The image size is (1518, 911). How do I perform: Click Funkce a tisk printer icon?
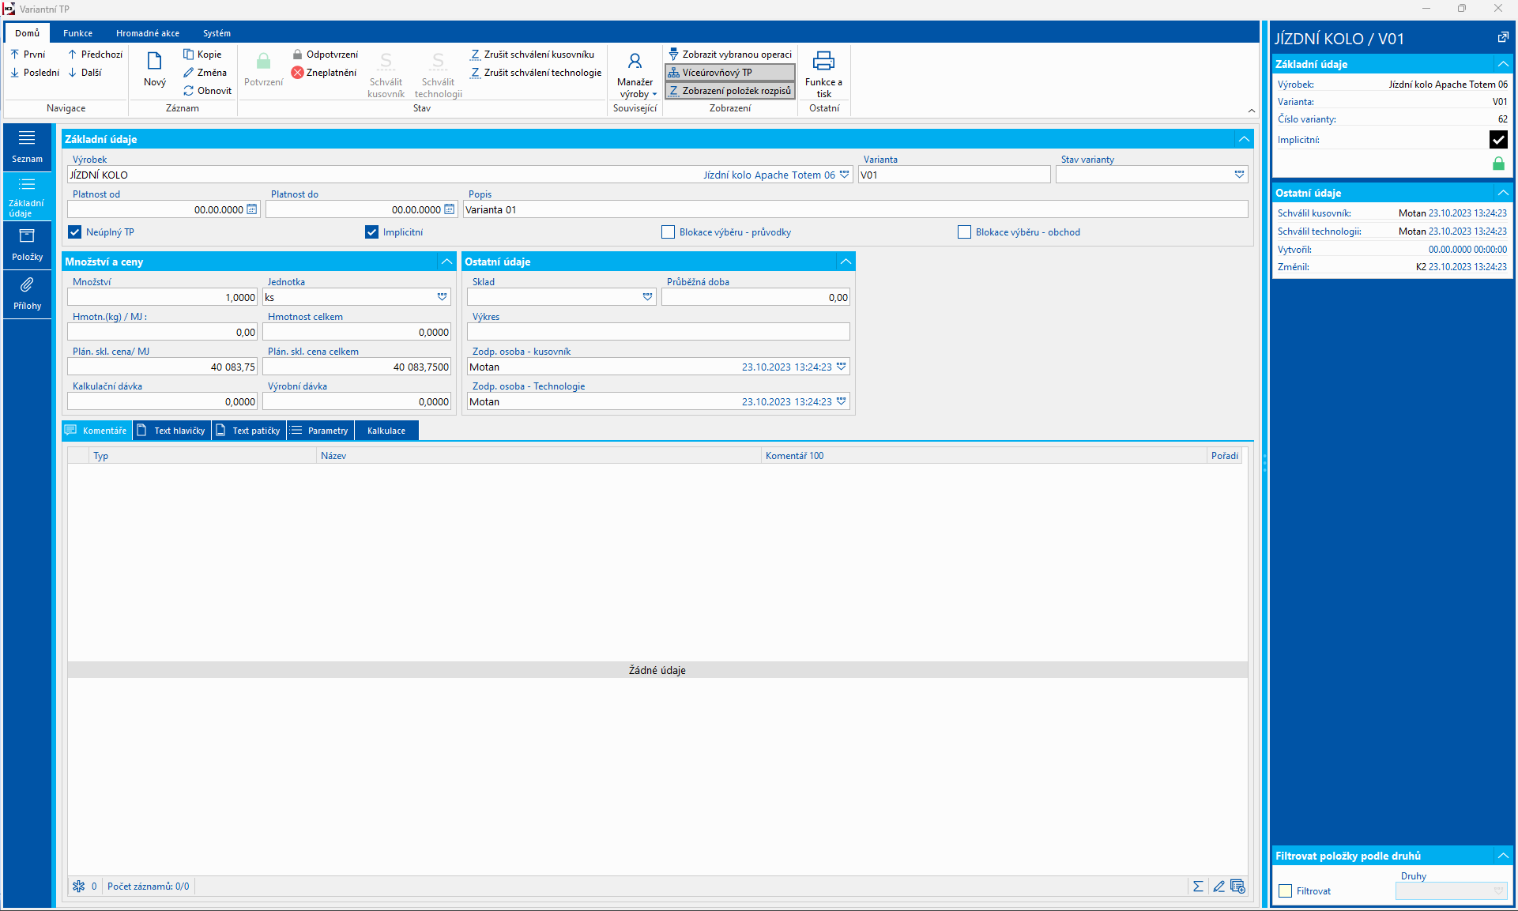[x=823, y=62]
